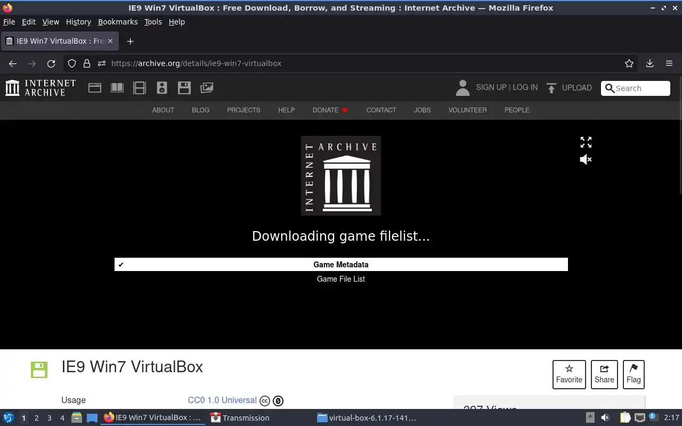Open the JOBS link

[x=422, y=110]
